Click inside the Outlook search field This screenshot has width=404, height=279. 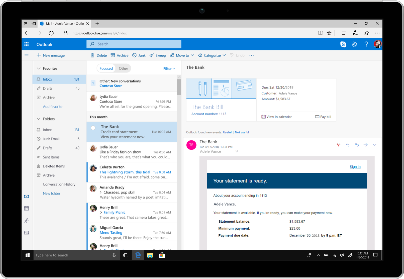[134, 44]
